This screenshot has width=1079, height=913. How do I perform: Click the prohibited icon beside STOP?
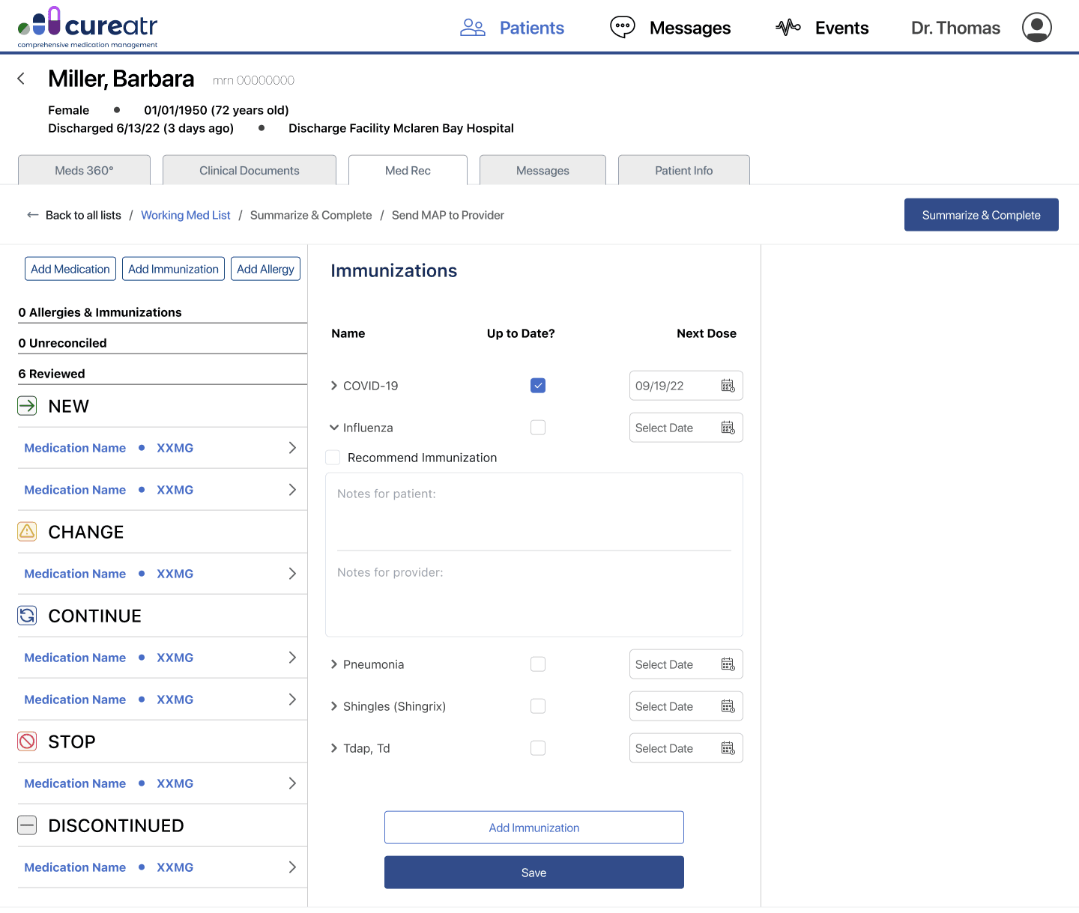[x=27, y=741]
